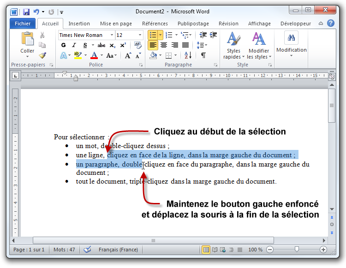Open the Police dialog launcher

tap(141, 65)
